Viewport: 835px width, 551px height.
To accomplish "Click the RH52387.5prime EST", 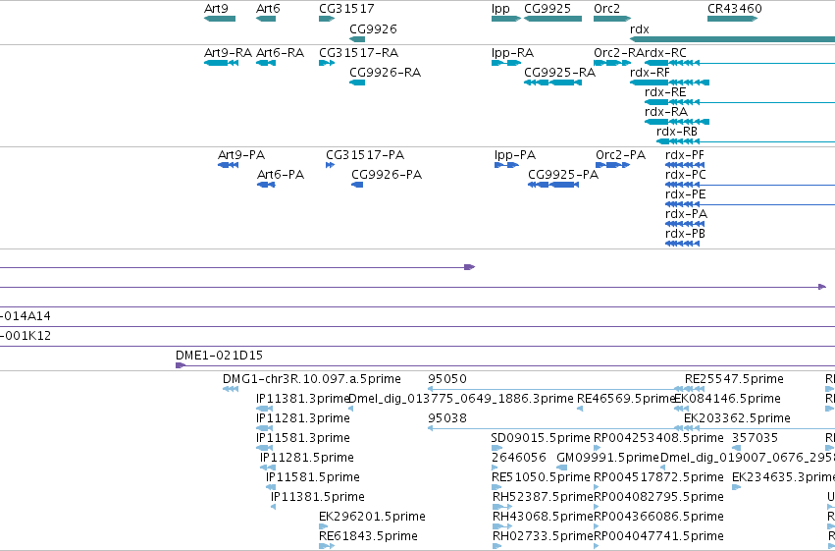I will click(501, 507).
